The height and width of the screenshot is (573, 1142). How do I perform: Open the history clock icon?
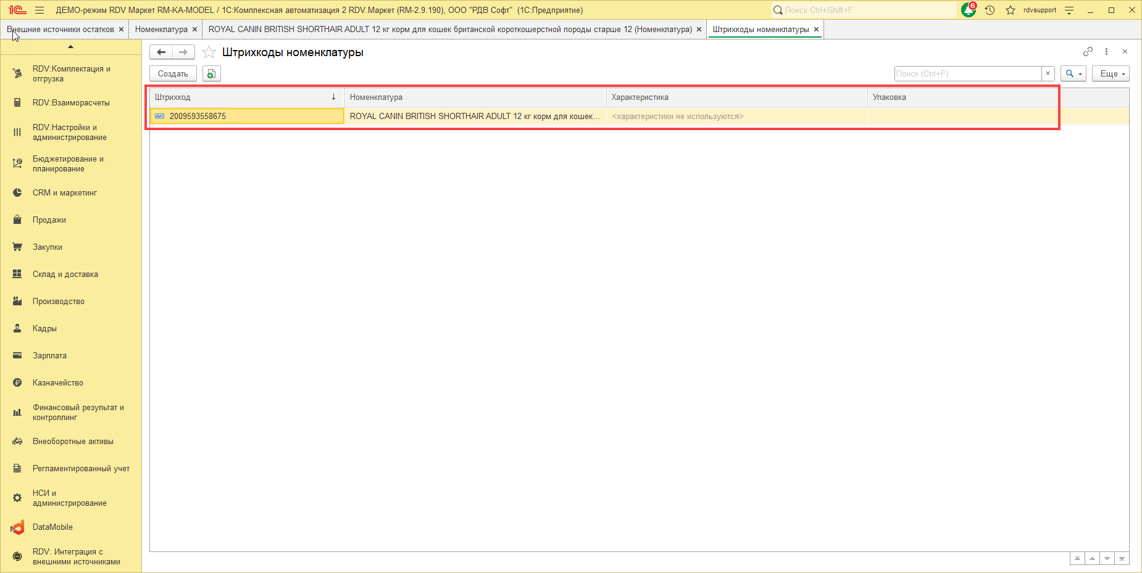pos(990,10)
